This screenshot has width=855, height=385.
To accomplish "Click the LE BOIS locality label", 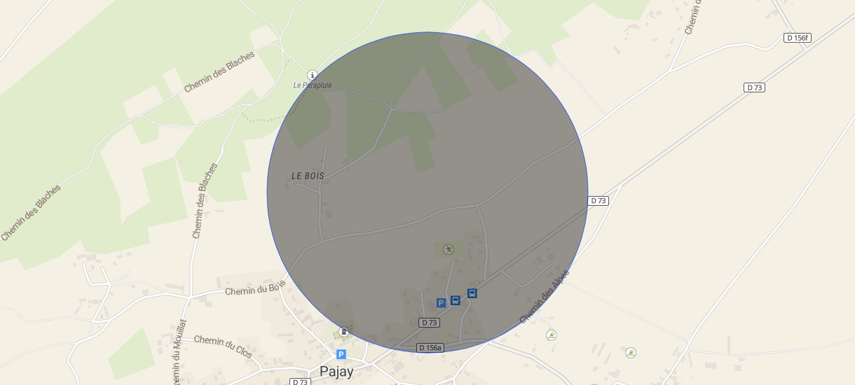I will coord(308,176).
